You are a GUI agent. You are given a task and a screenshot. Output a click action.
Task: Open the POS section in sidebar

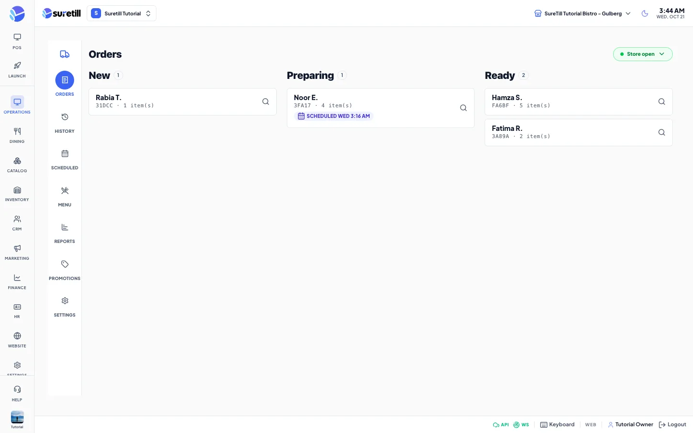17,41
